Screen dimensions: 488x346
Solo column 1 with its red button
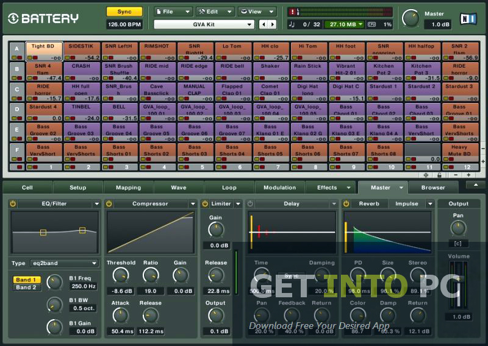click(x=35, y=168)
